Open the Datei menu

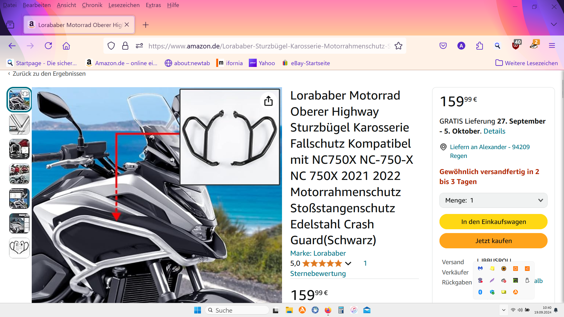point(10,5)
